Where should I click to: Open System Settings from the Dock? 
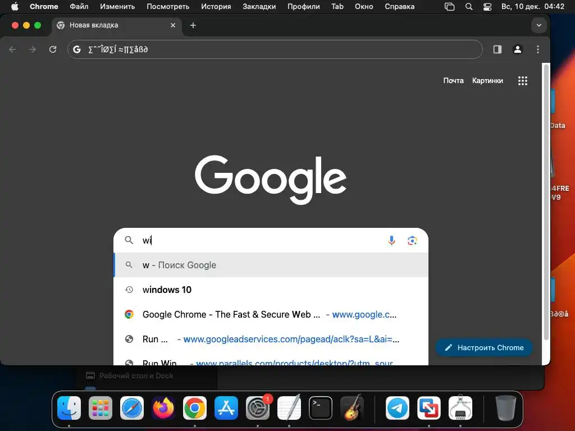pyautogui.click(x=258, y=408)
